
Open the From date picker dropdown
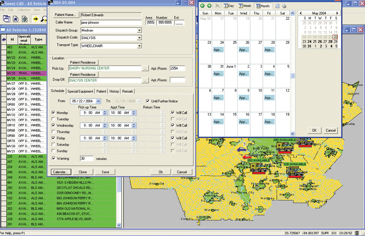tap(98, 101)
